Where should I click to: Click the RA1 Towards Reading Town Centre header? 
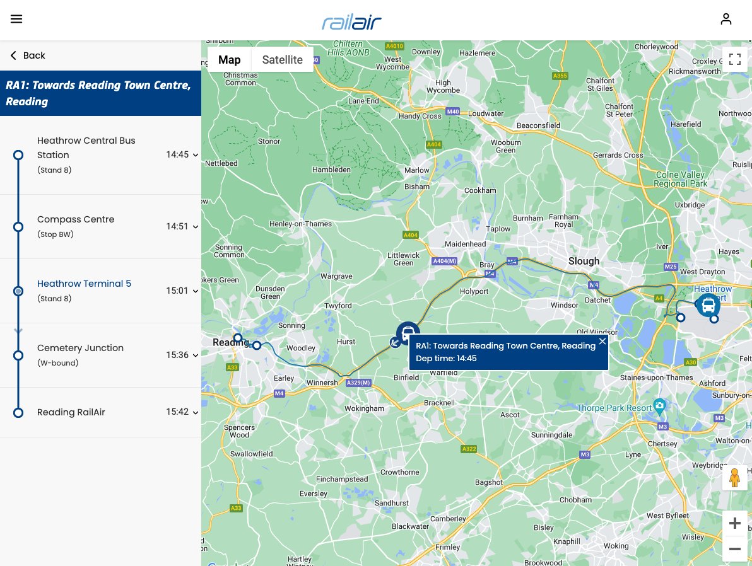pyautogui.click(x=101, y=93)
